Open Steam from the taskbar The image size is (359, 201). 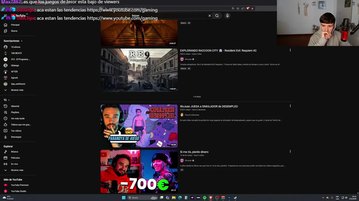[x=235, y=198]
